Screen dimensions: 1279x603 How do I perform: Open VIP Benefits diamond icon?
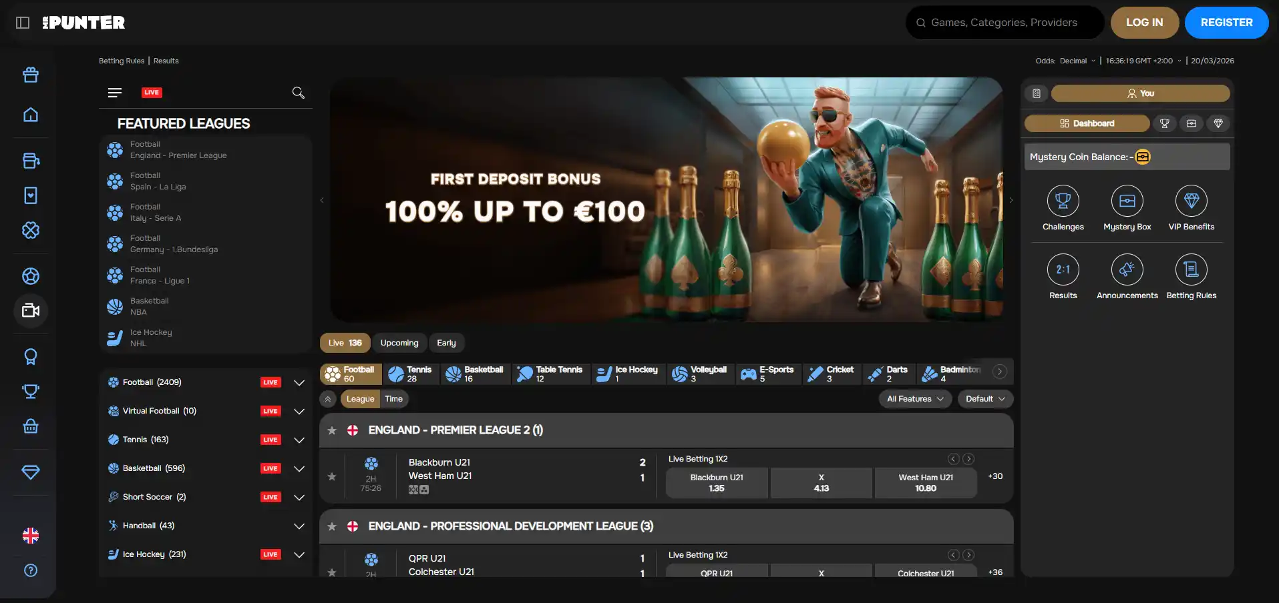click(x=1192, y=201)
